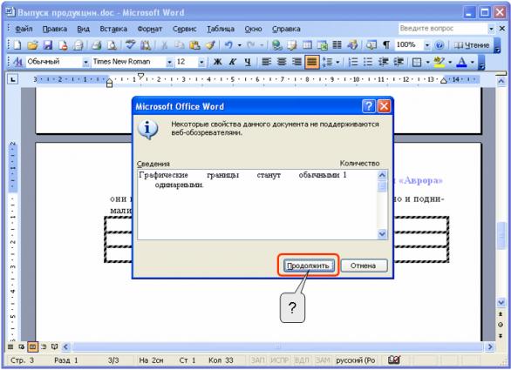Print the document via printer icon
The width and height of the screenshot is (511, 370).
coord(96,45)
